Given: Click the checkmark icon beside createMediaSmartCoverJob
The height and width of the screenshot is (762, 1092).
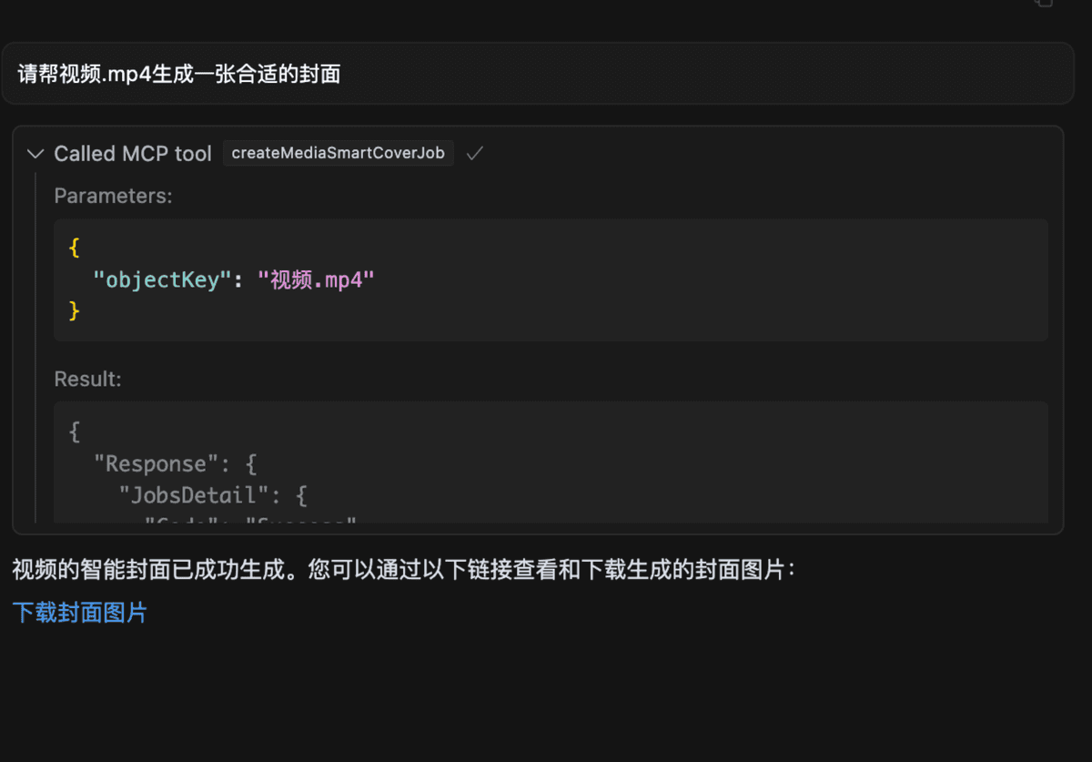Looking at the screenshot, I should [474, 154].
